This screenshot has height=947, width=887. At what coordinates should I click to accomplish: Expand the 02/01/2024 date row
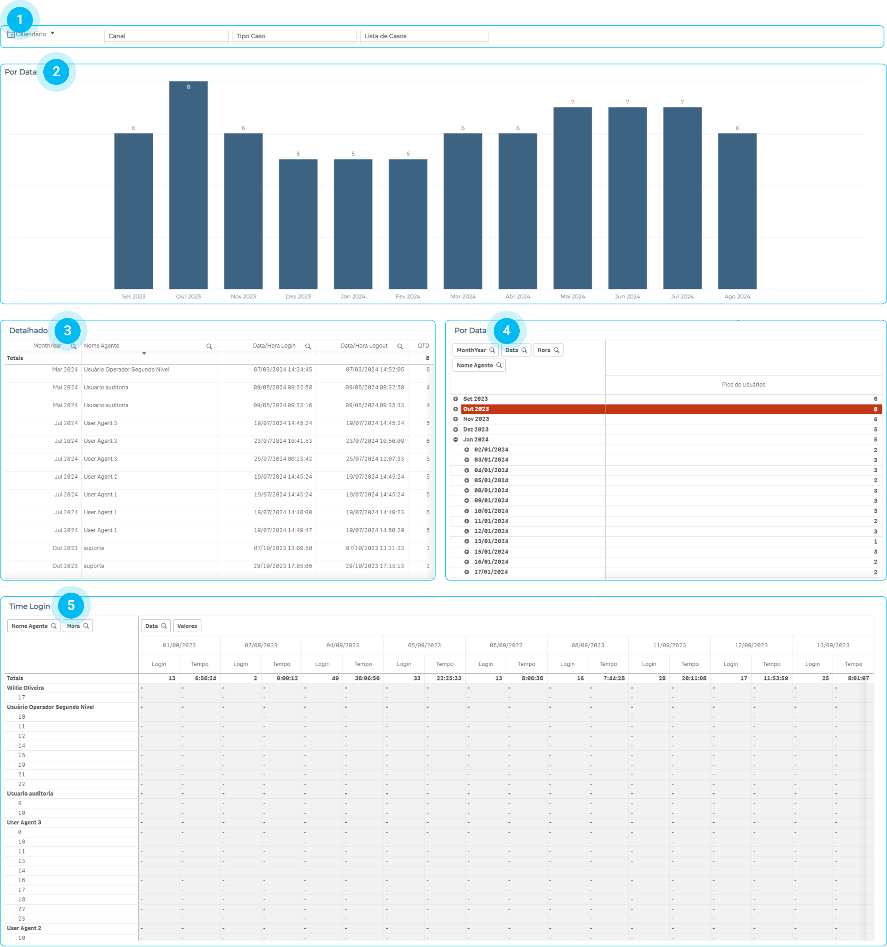466,450
